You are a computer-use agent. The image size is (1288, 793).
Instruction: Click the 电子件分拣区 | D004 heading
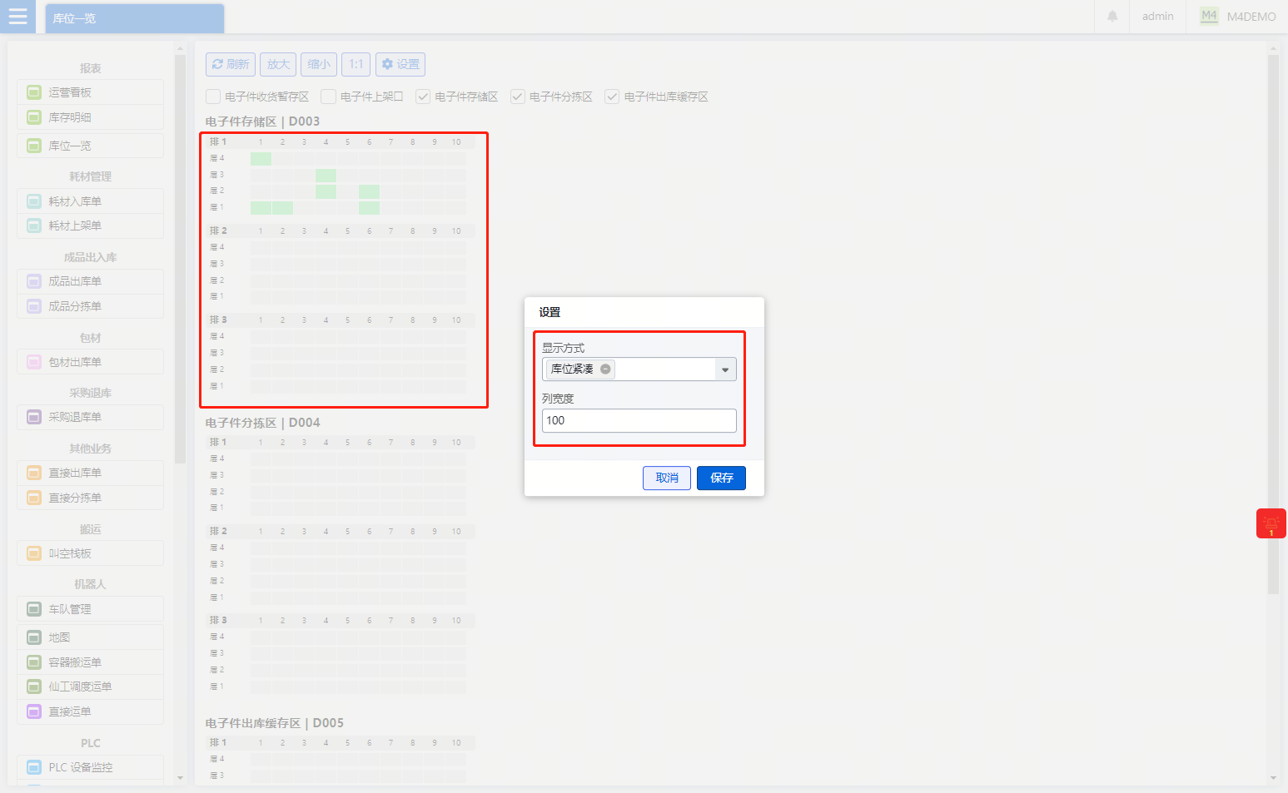(x=262, y=423)
